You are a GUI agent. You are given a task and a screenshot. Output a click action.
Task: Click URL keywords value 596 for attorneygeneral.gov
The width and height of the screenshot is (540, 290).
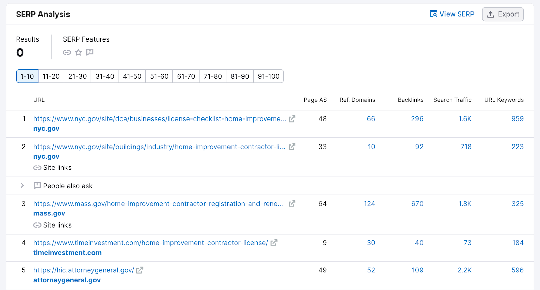pos(517,270)
